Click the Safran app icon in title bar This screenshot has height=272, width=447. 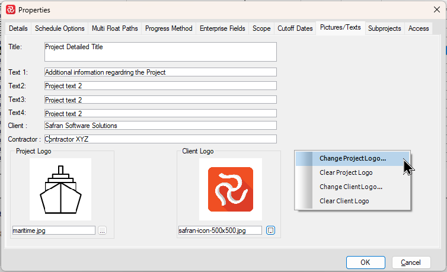coord(11,9)
